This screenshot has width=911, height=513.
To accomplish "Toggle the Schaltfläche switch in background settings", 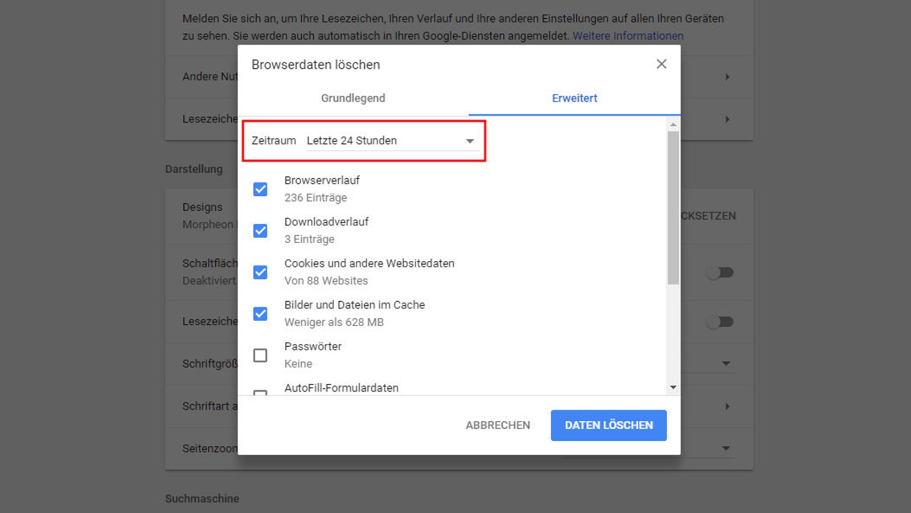I will [720, 273].
